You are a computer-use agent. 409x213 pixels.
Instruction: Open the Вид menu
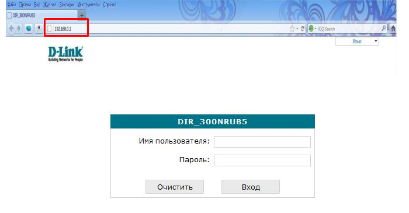(37, 5)
